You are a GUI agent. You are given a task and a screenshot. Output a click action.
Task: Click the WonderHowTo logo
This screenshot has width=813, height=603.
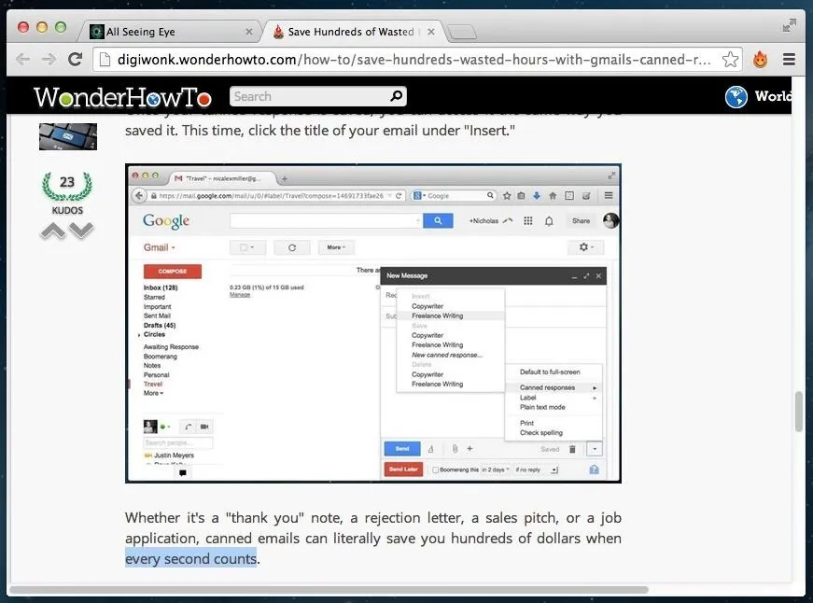pyautogui.click(x=122, y=97)
